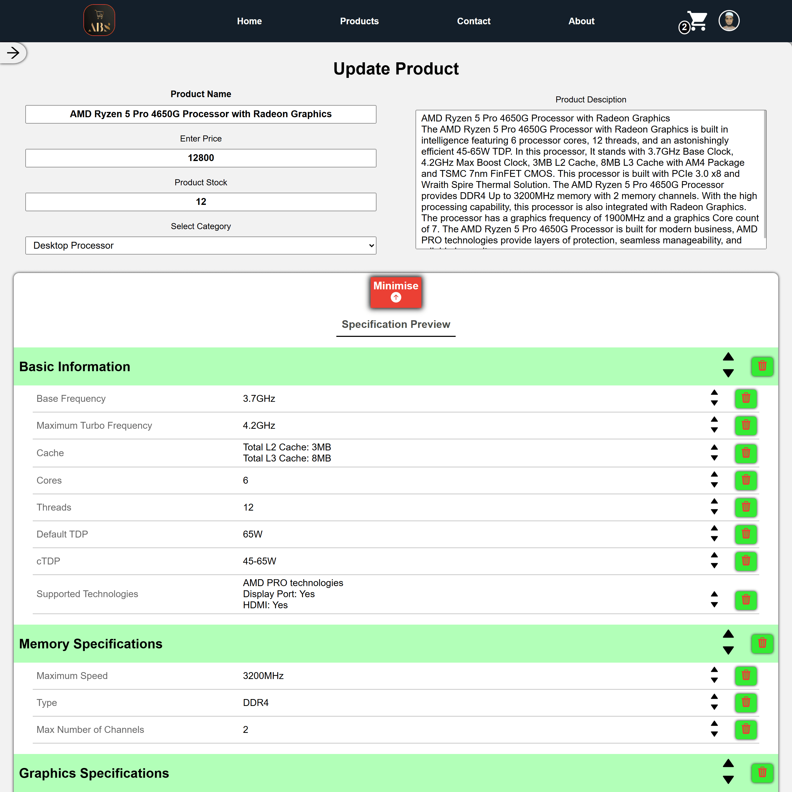This screenshot has width=792, height=792.
Task: Delete the Cores row
Action: (746, 480)
